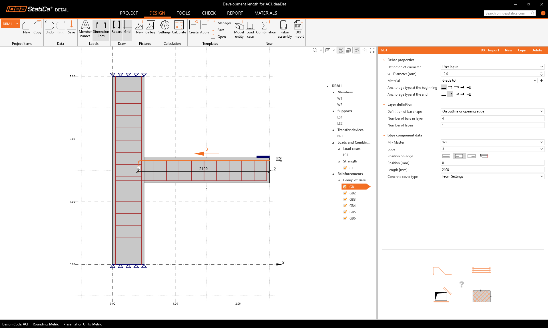Click Delete in the GB1 header
Image resolution: width=548 pixels, height=328 pixels.
tap(537, 50)
